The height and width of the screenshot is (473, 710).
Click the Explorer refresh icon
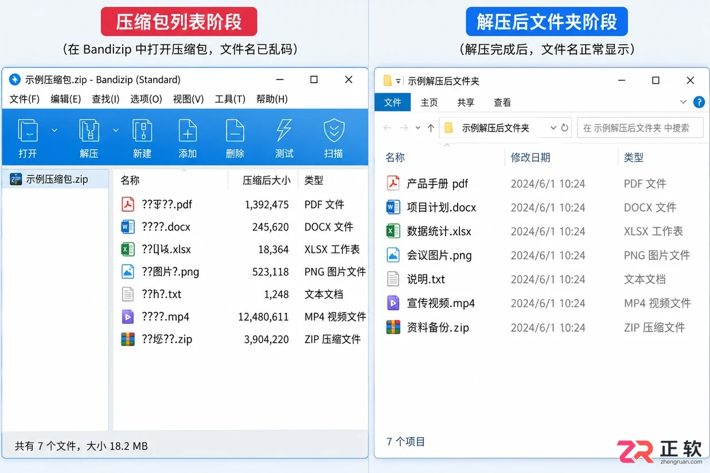pos(565,128)
